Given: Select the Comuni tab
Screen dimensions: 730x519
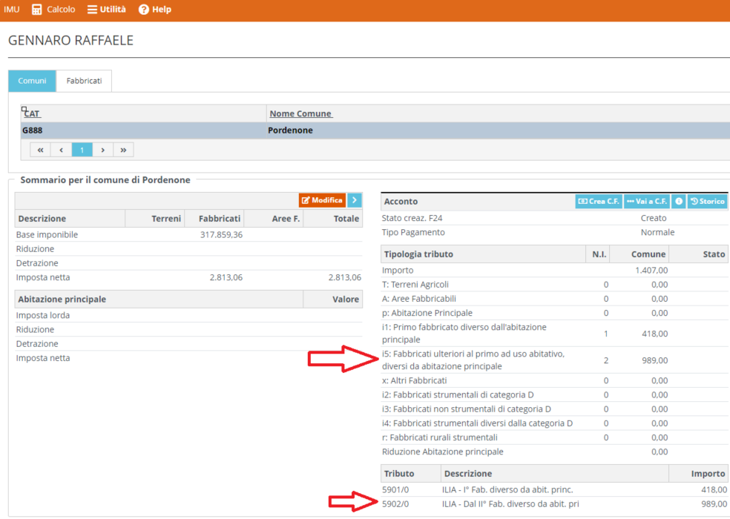Looking at the screenshot, I should click(x=32, y=81).
